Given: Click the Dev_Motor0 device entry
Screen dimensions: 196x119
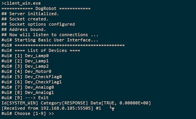Looking at the screenshot, I should pyautogui.click(x=26, y=72).
